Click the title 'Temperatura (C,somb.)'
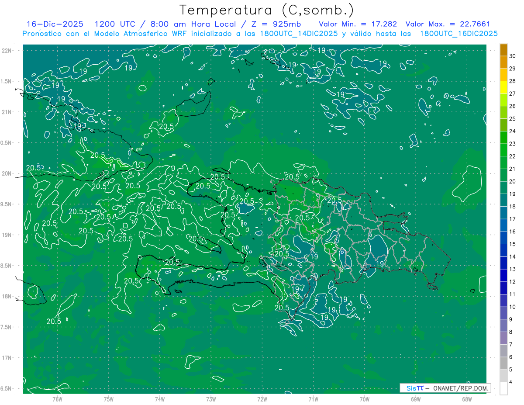 (x=267, y=10)
